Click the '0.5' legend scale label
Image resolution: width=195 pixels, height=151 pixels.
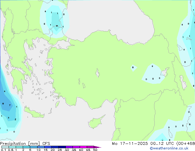(11, 150)
